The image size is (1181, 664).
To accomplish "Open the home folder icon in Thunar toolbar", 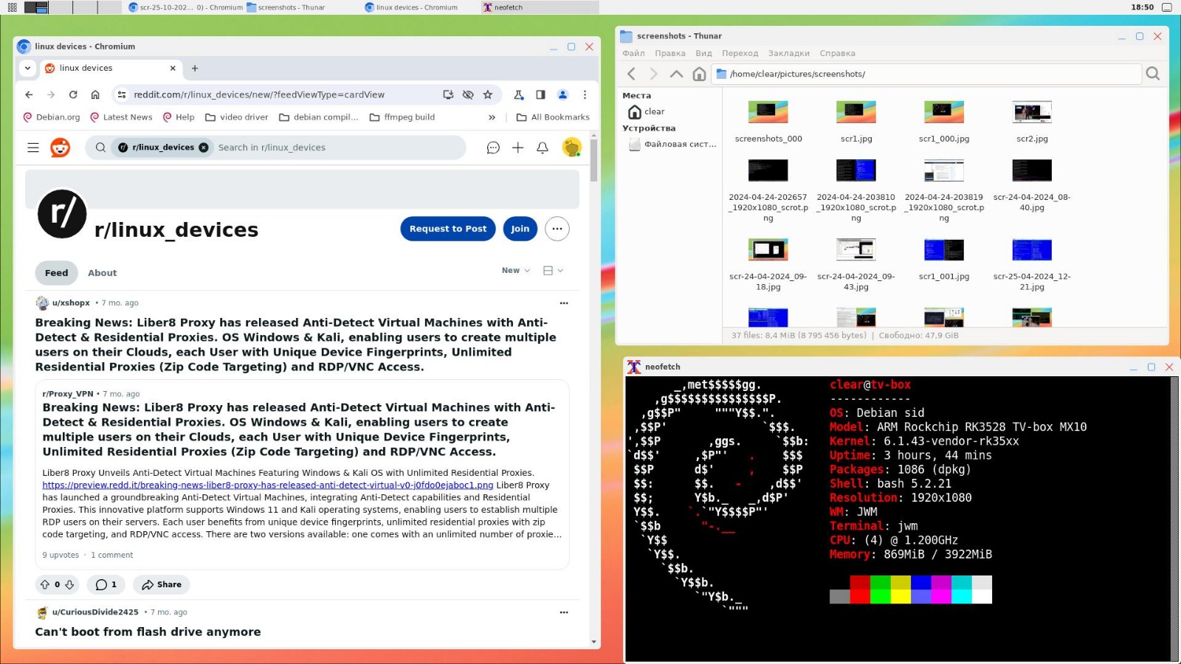I will tap(699, 74).
